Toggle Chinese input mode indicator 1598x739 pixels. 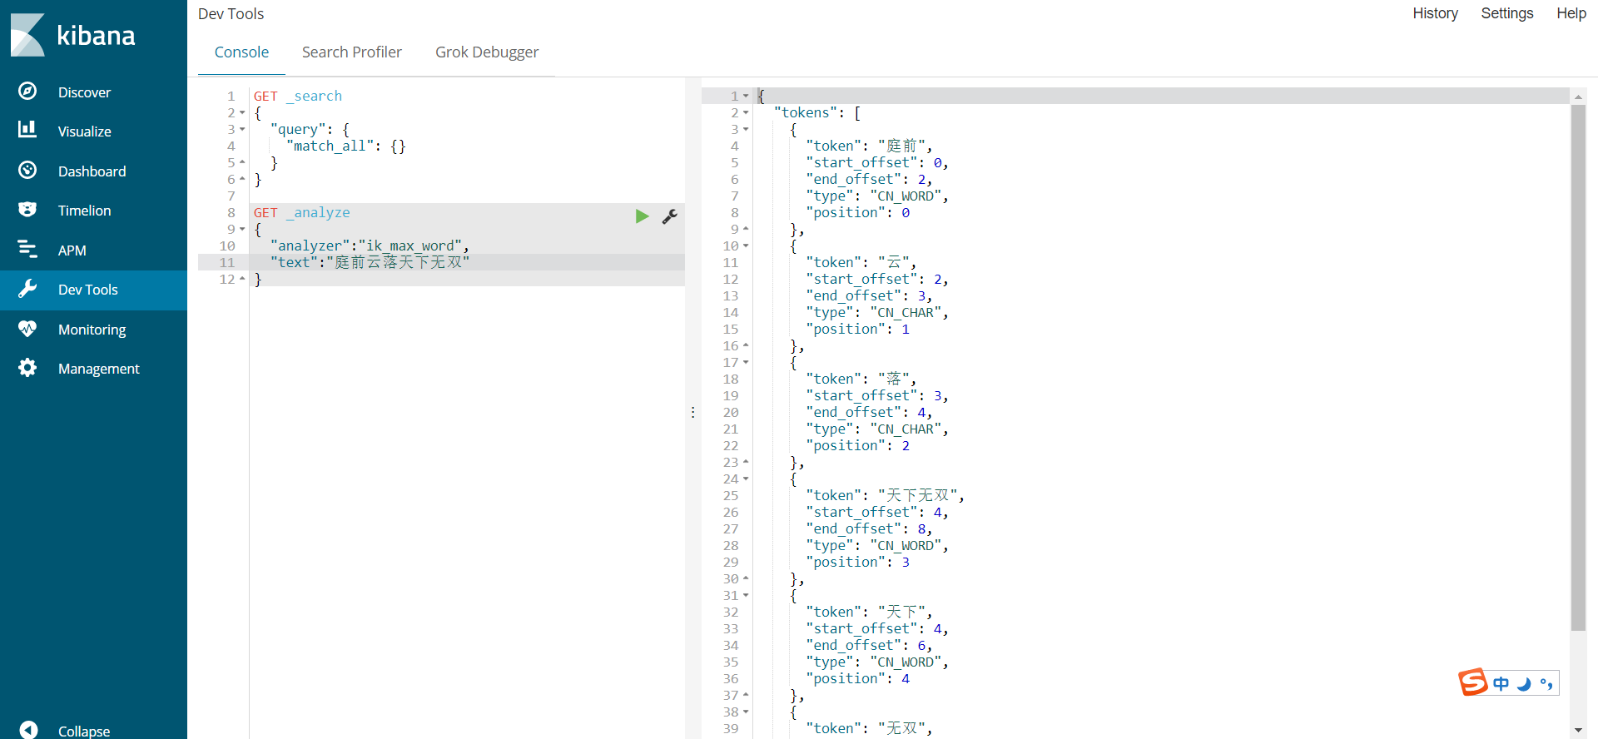point(1501,684)
